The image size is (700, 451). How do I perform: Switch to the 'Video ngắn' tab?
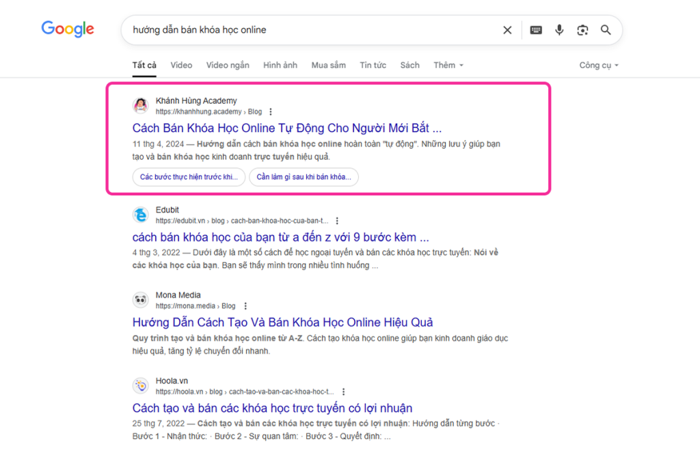coord(228,65)
